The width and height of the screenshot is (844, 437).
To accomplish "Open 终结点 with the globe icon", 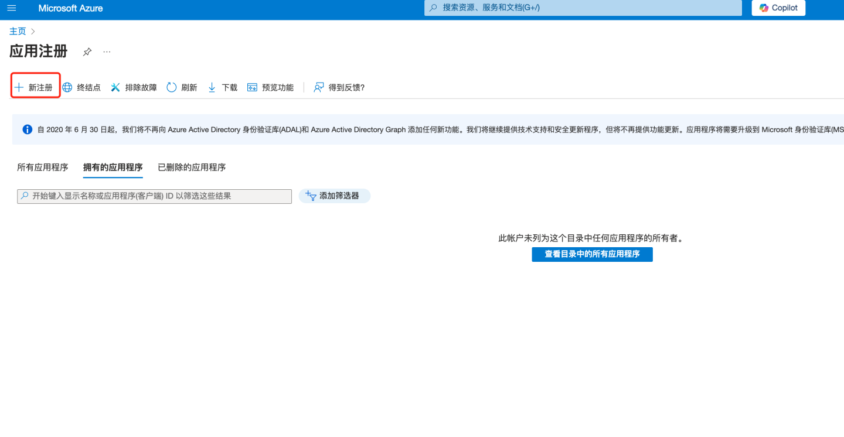I will 81,87.
